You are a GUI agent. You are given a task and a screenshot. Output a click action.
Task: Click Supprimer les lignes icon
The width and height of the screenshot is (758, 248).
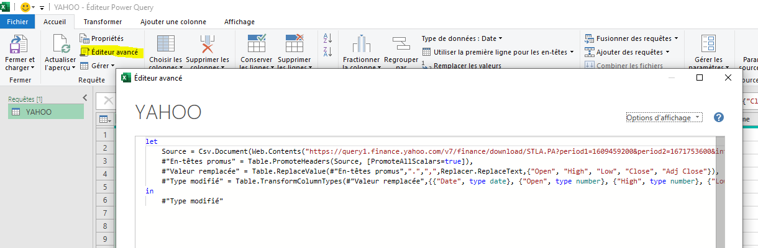pos(294,44)
